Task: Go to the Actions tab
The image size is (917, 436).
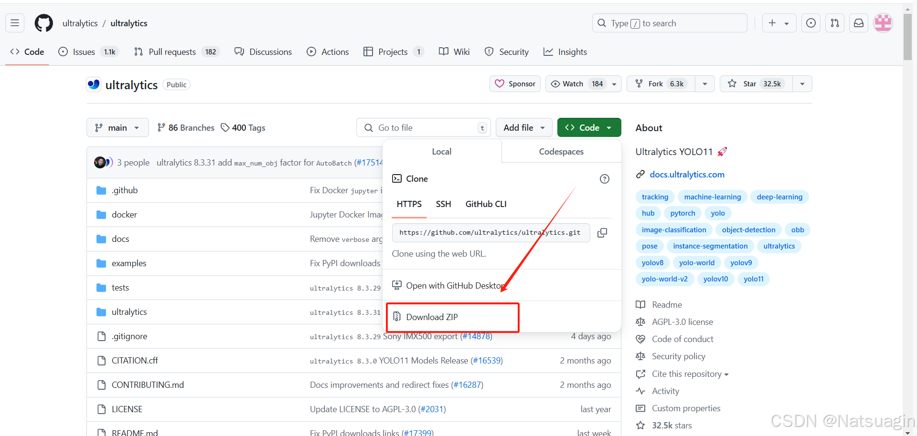Action: pos(328,52)
